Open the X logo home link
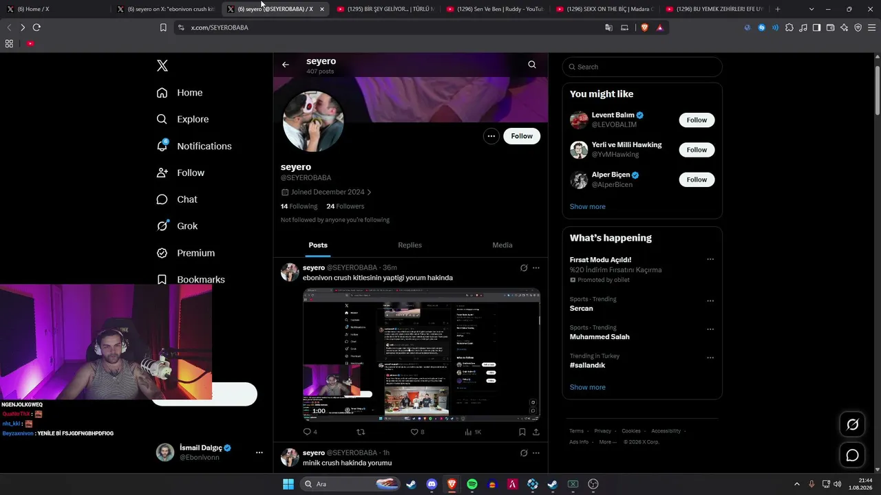Viewport: 881px width, 495px height. (162, 65)
